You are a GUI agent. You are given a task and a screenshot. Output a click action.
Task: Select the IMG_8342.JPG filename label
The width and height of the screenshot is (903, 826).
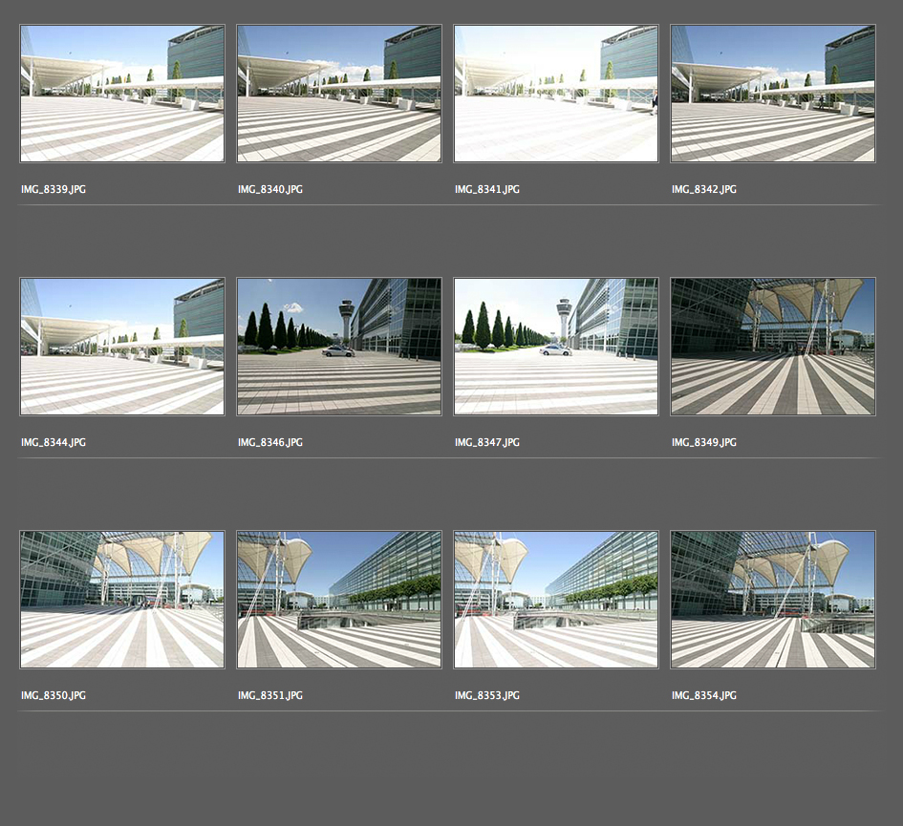704,190
